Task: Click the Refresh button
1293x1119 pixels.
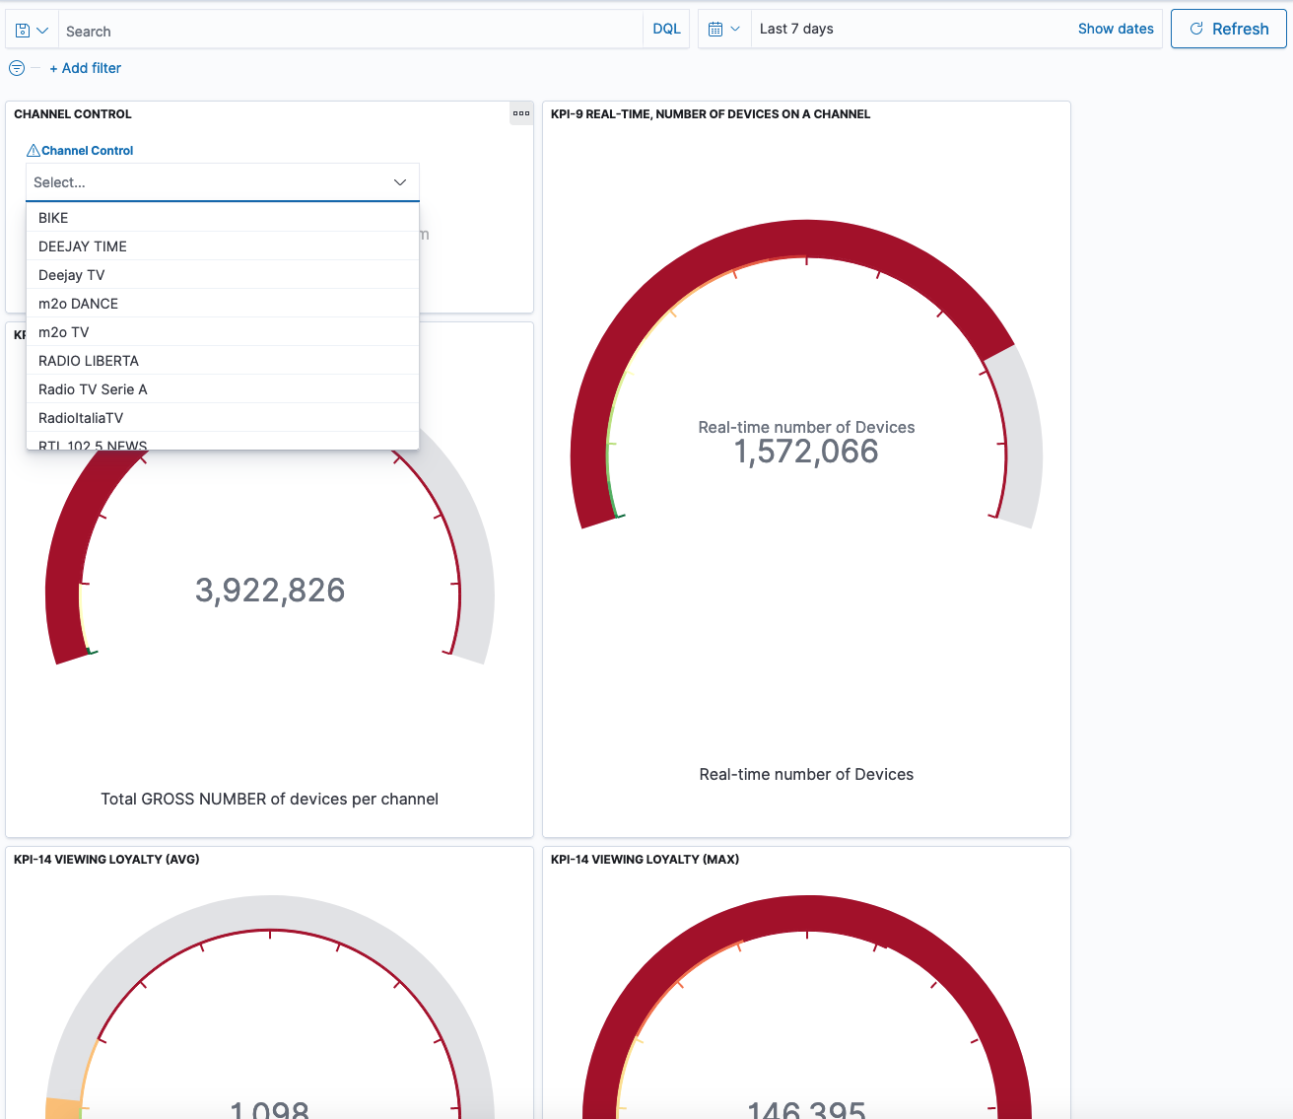Action: [x=1228, y=29]
